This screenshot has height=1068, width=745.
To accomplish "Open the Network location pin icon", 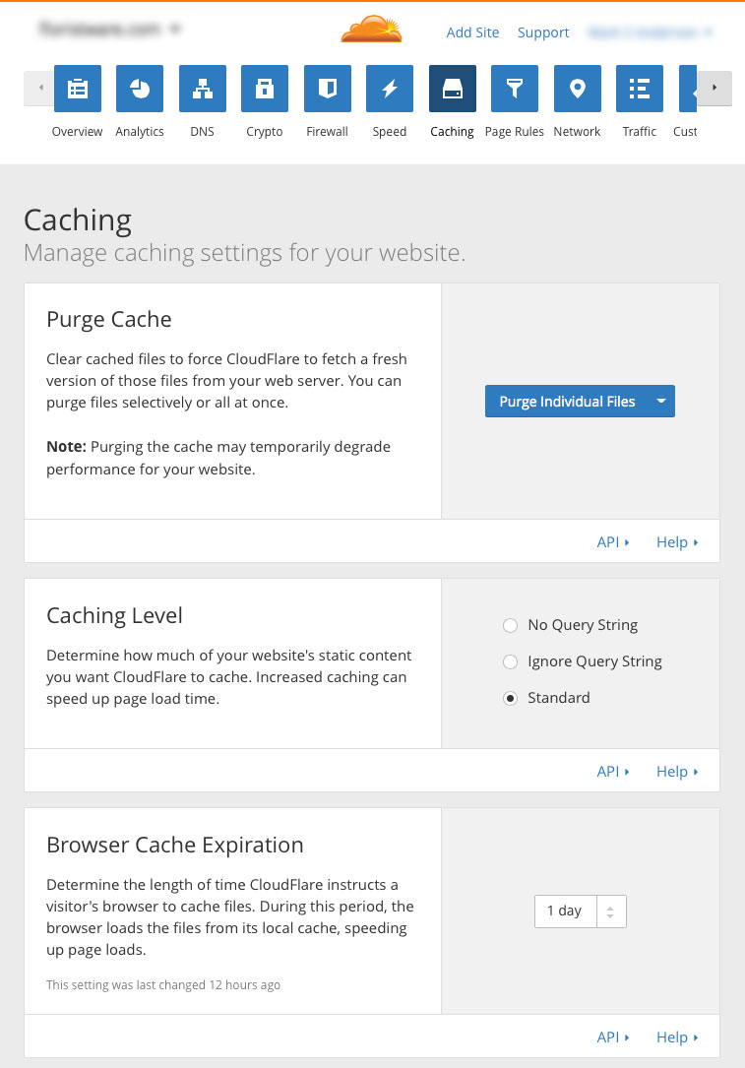I will (578, 90).
